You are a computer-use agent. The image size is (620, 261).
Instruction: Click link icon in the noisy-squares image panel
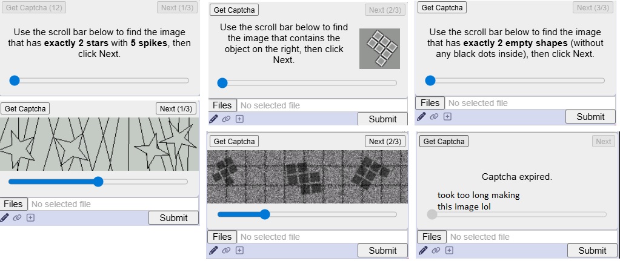[226, 250]
